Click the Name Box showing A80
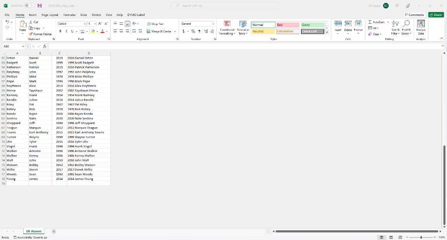Image resolution: width=447 pixels, height=240 pixels. coord(14,47)
